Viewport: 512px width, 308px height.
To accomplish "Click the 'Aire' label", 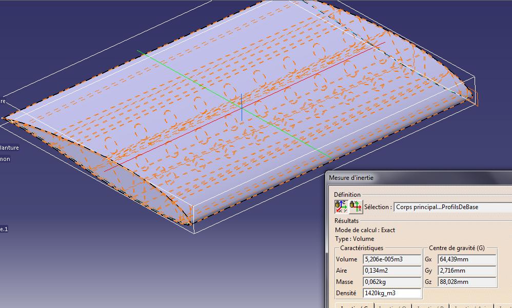I will pos(341,271).
